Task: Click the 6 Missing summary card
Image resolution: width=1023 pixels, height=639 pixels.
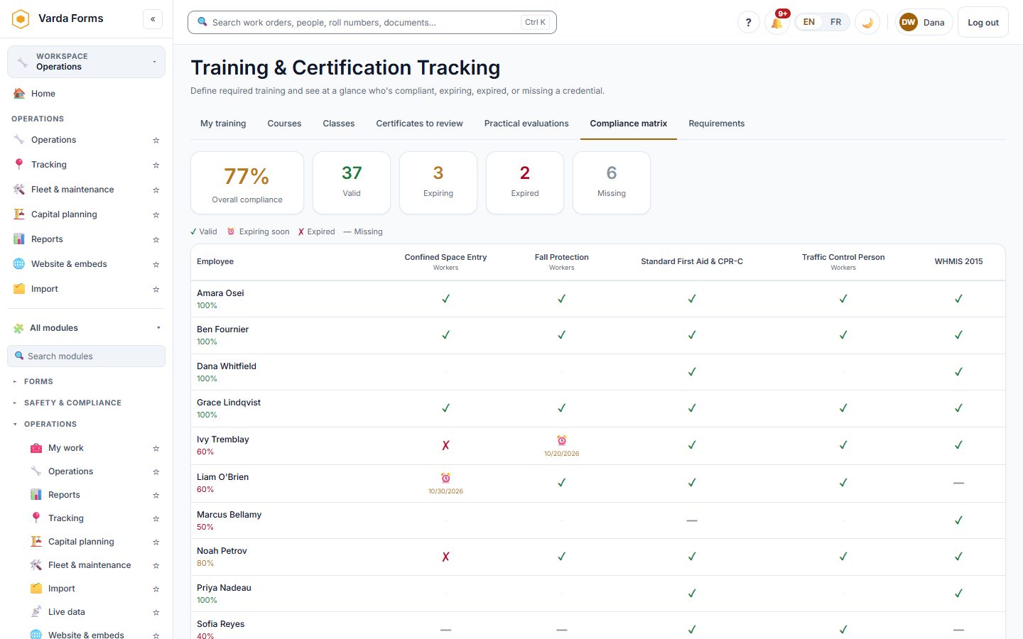Action: [612, 182]
